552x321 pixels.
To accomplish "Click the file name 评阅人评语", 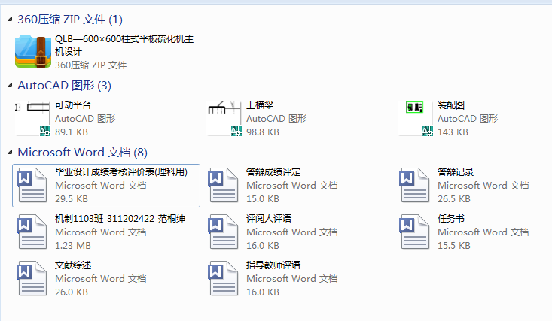I will [x=269, y=218].
